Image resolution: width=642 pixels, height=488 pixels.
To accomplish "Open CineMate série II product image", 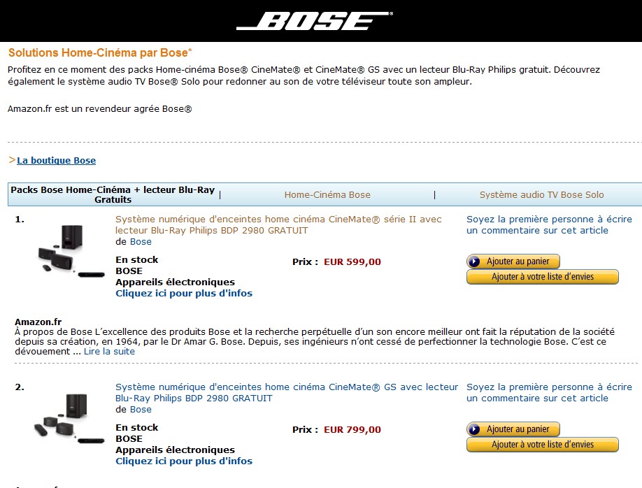I will [x=71, y=250].
